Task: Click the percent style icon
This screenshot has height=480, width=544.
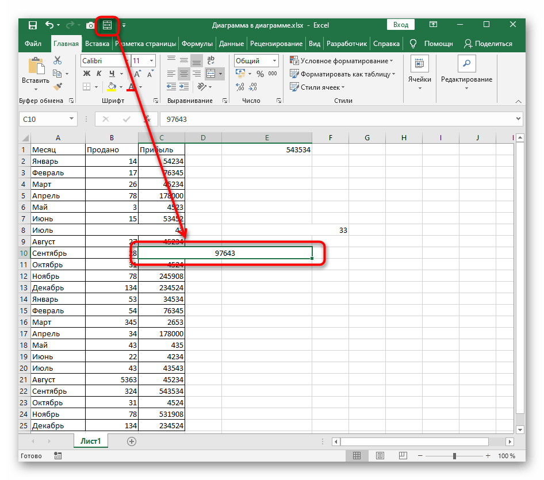Action: pos(260,74)
